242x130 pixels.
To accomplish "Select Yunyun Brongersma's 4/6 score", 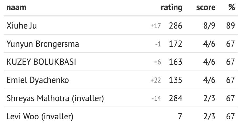I will (x=209, y=44).
